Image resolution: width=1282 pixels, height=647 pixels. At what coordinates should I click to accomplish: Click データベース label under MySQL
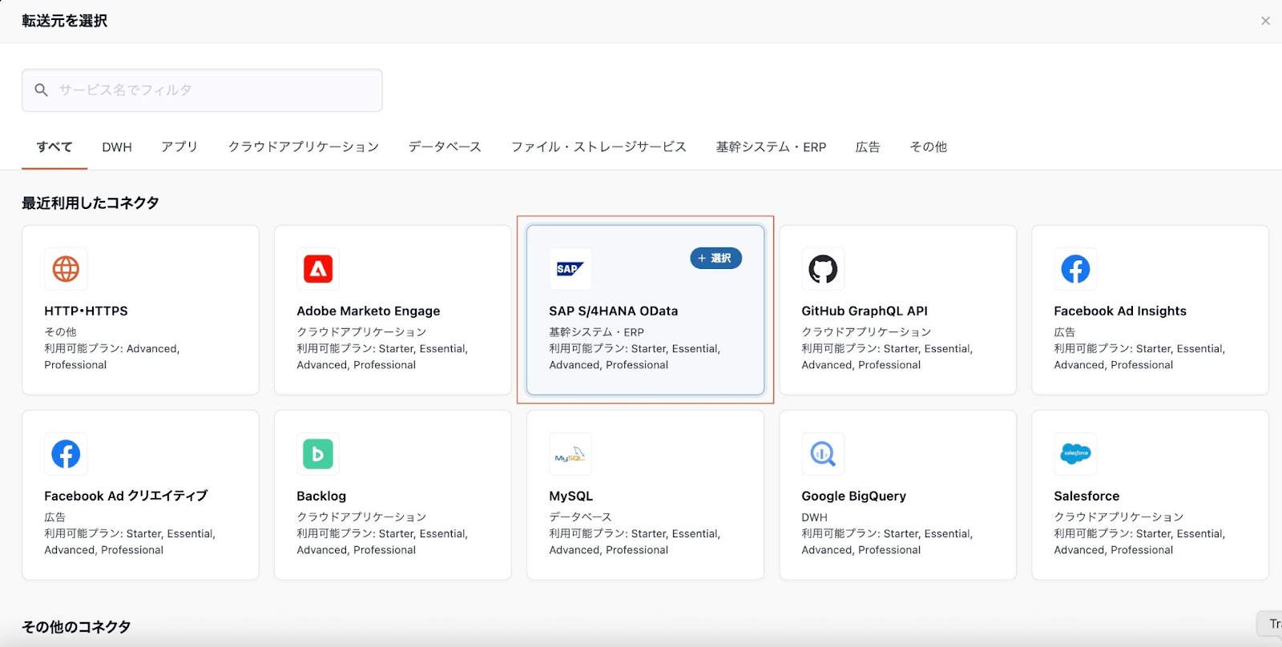(580, 517)
